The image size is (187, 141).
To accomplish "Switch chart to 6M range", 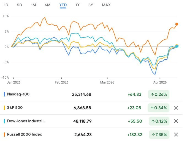I will [x=47, y=5].
